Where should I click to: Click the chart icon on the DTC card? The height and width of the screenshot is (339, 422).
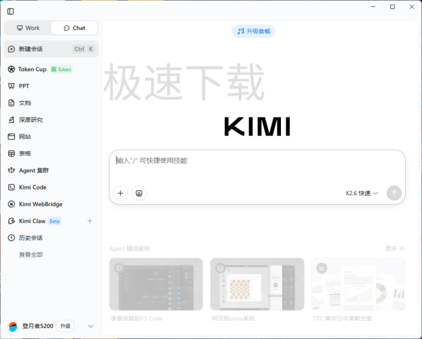[321, 268]
